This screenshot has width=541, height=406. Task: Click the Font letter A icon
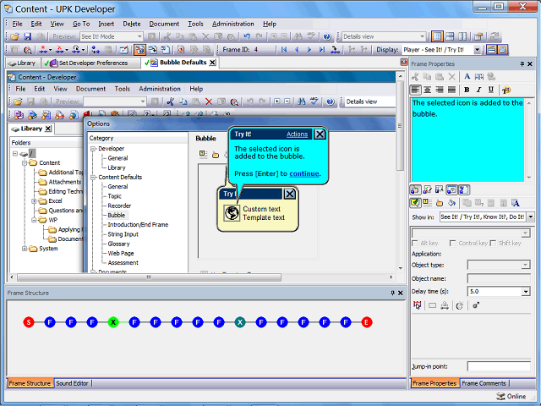click(x=467, y=77)
